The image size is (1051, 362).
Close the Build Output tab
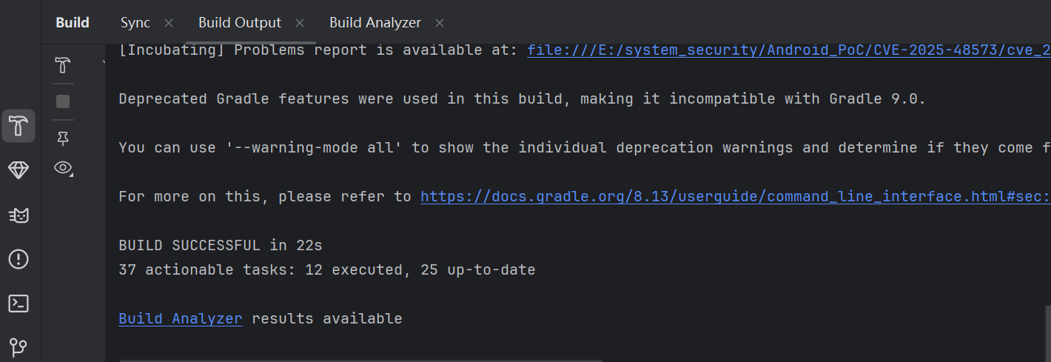[x=300, y=23]
